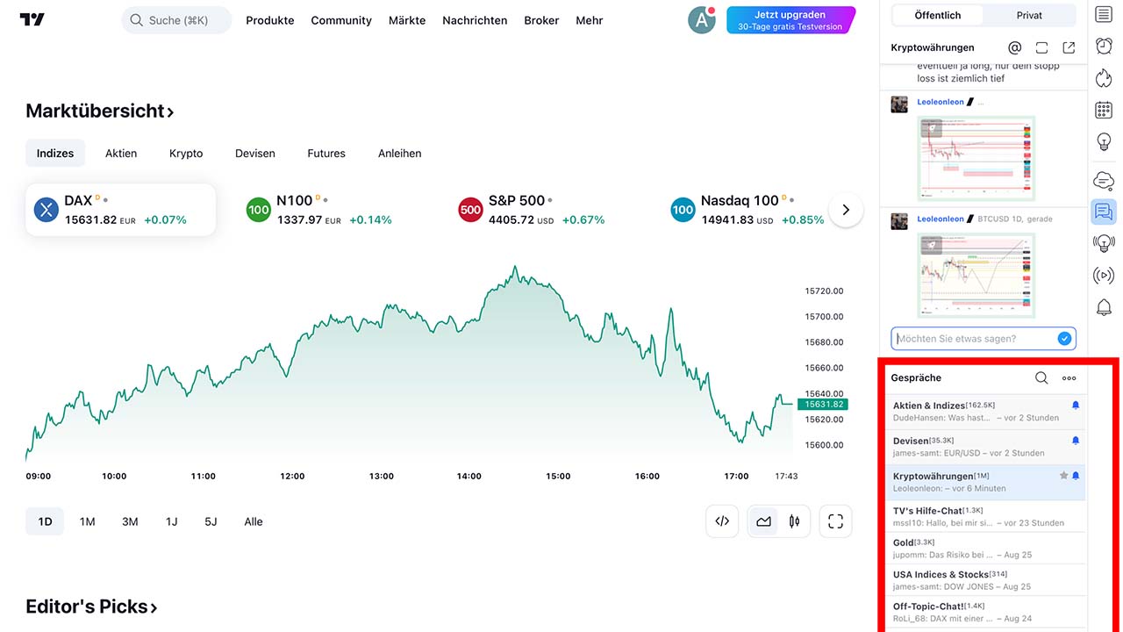Switch chart to candlestick style icon
This screenshot has width=1123, height=632.
pyautogui.click(x=794, y=521)
